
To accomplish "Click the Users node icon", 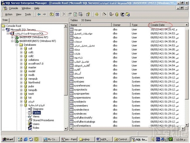I will click(30, 124).
